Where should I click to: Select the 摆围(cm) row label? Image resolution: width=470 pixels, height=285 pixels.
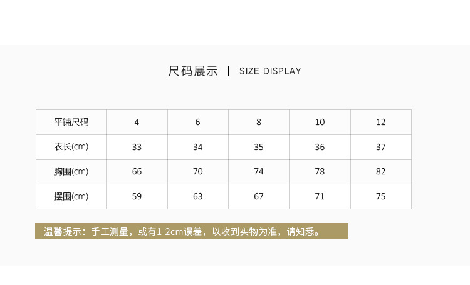(71, 196)
